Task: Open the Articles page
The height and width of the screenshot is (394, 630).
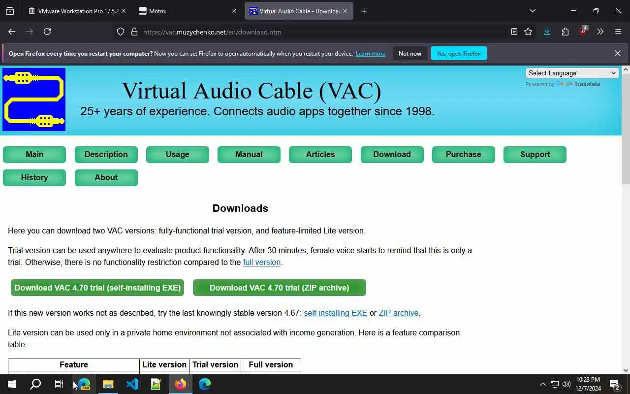Action: click(320, 154)
